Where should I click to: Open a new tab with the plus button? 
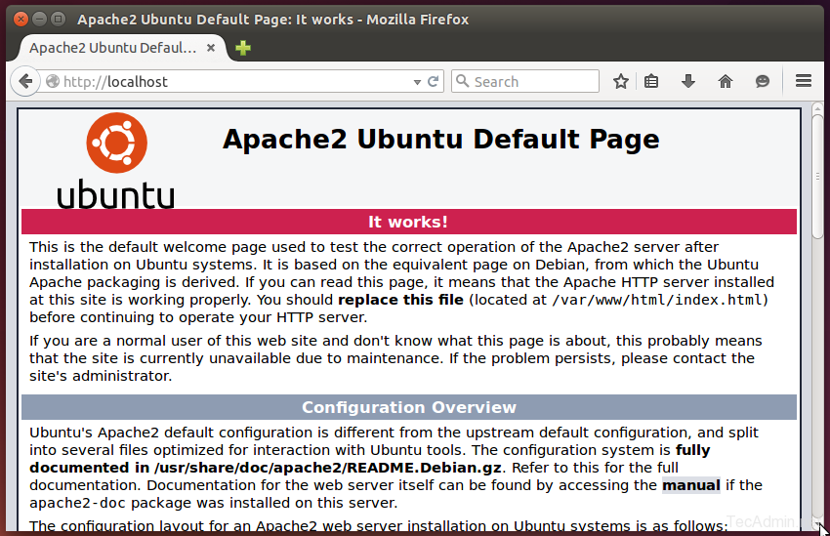click(243, 48)
